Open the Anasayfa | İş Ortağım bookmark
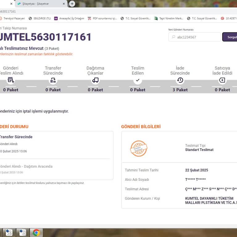This screenshot has height=237, width=237. coord(69,18)
